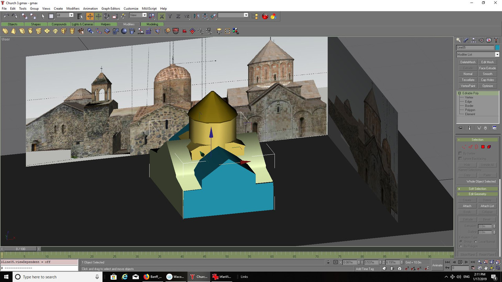This screenshot has width=502, height=282.
Task: Expand the Soft Selection rollout
Action: click(477, 189)
